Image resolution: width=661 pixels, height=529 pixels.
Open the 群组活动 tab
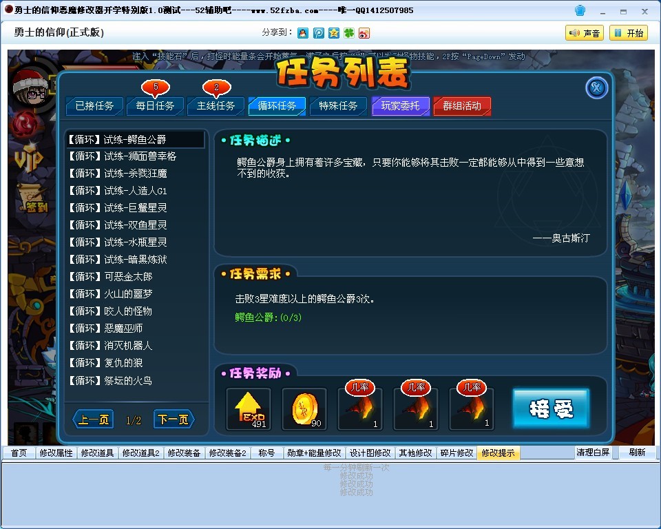click(462, 106)
